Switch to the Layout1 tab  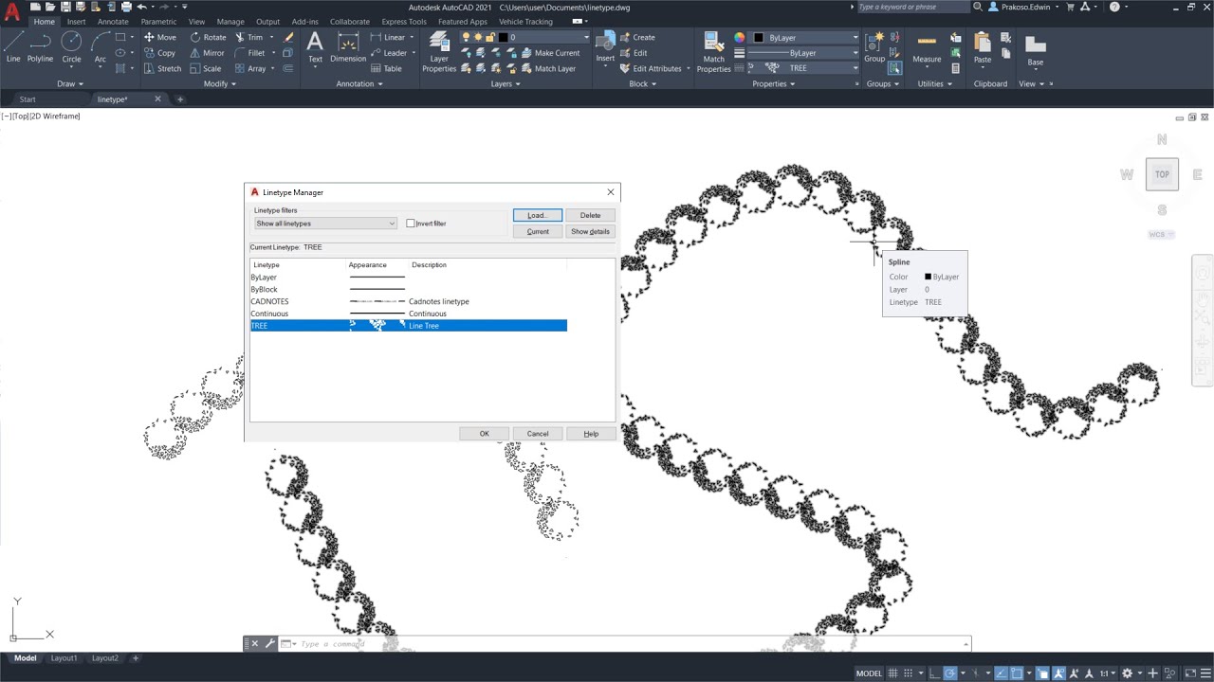(64, 658)
